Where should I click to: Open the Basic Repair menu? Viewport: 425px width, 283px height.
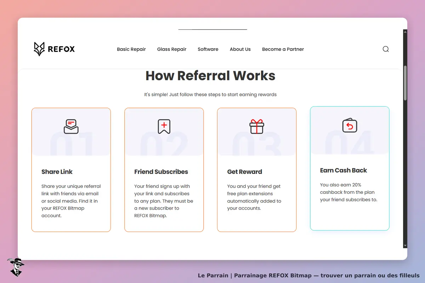click(131, 49)
